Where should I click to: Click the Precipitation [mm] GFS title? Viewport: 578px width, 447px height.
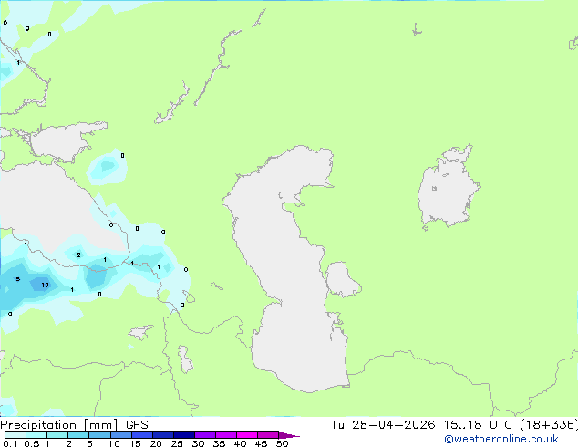pyautogui.click(x=74, y=425)
